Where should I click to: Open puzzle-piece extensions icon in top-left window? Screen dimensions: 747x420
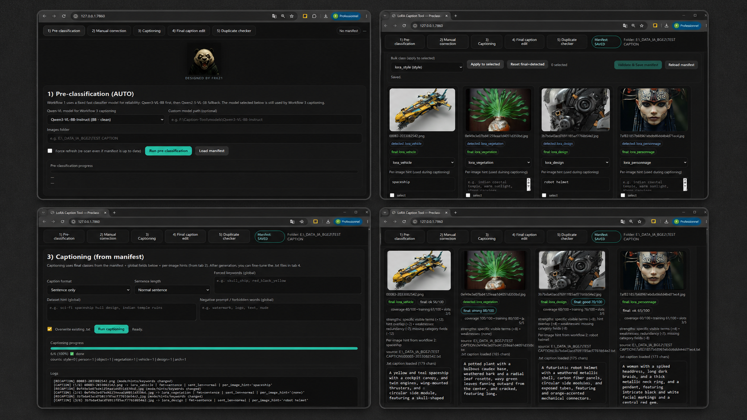314,16
